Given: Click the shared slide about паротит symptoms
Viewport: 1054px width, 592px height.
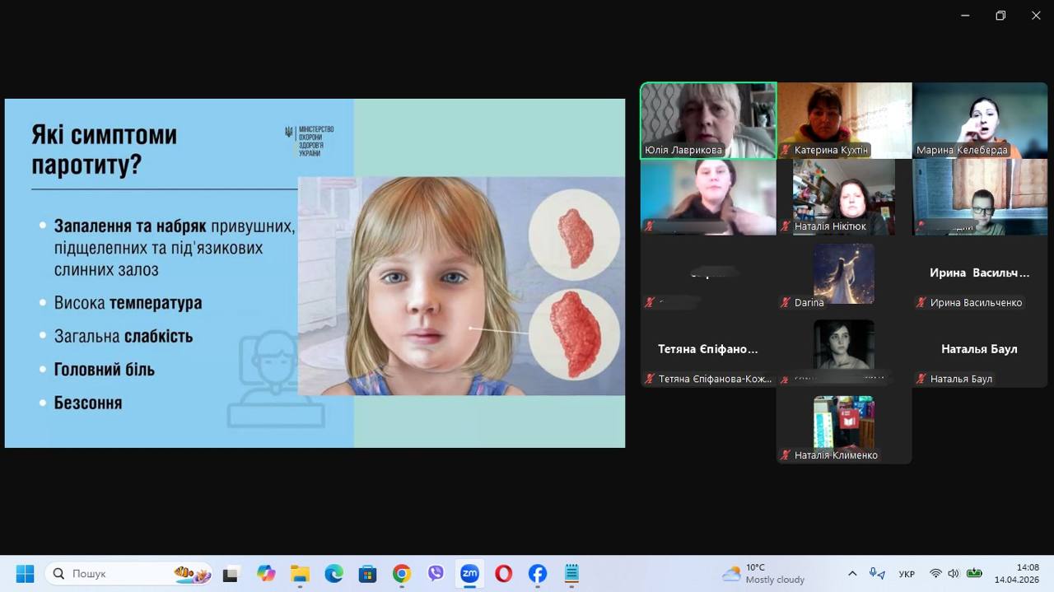Looking at the screenshot, I should tap(315, 273).
